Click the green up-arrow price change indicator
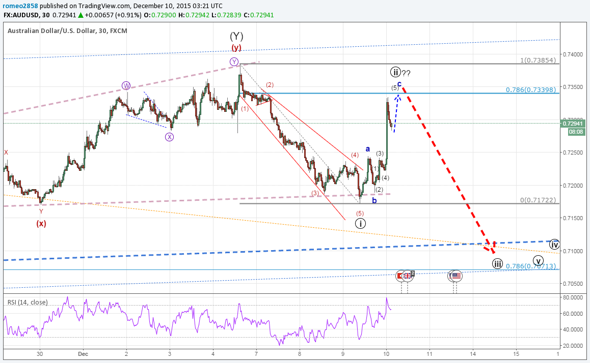This screenshot has width=590, height=363. pos(81,15)
